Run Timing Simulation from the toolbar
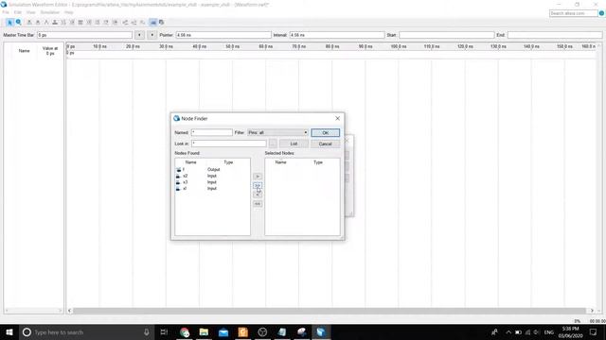 tap(134, 23)
